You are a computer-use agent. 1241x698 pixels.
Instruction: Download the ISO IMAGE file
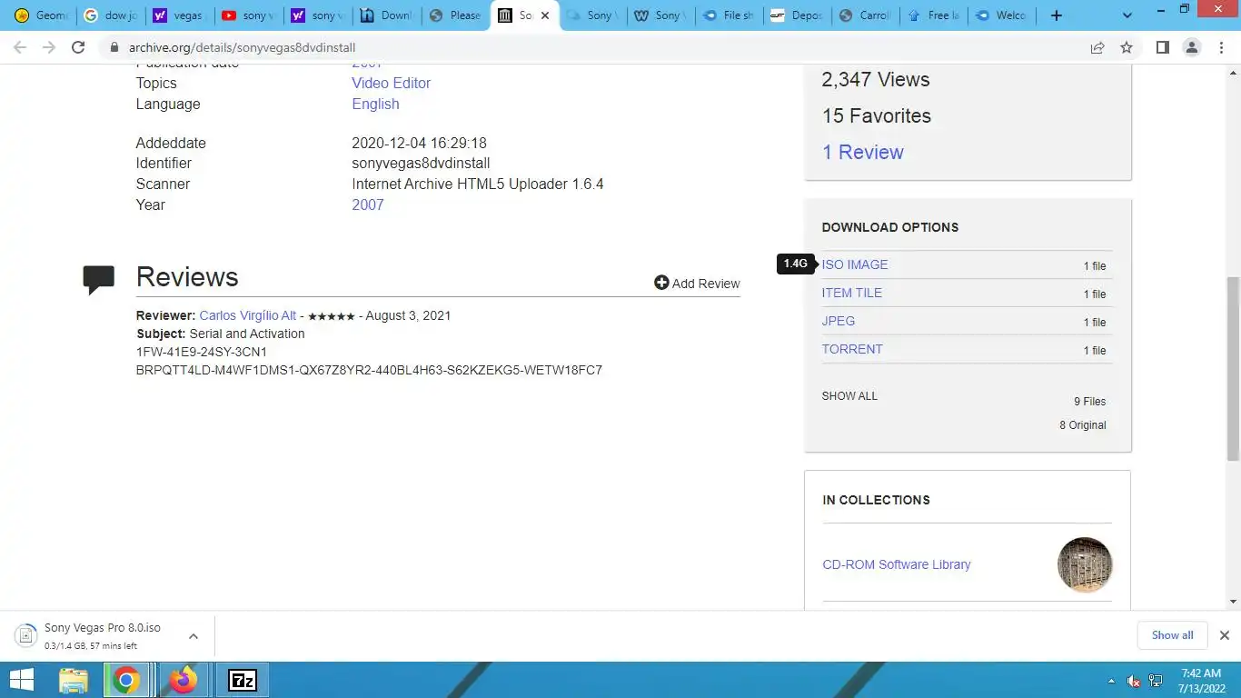pyautogui.click(x=855, y=264)
